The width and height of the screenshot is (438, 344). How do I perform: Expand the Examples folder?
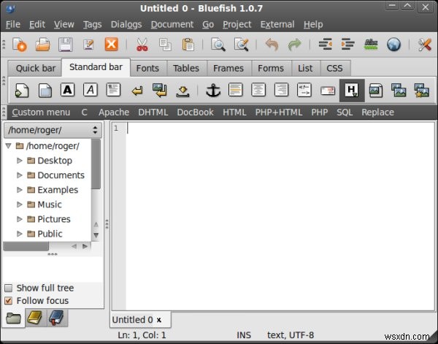click(x=20, y=190)
